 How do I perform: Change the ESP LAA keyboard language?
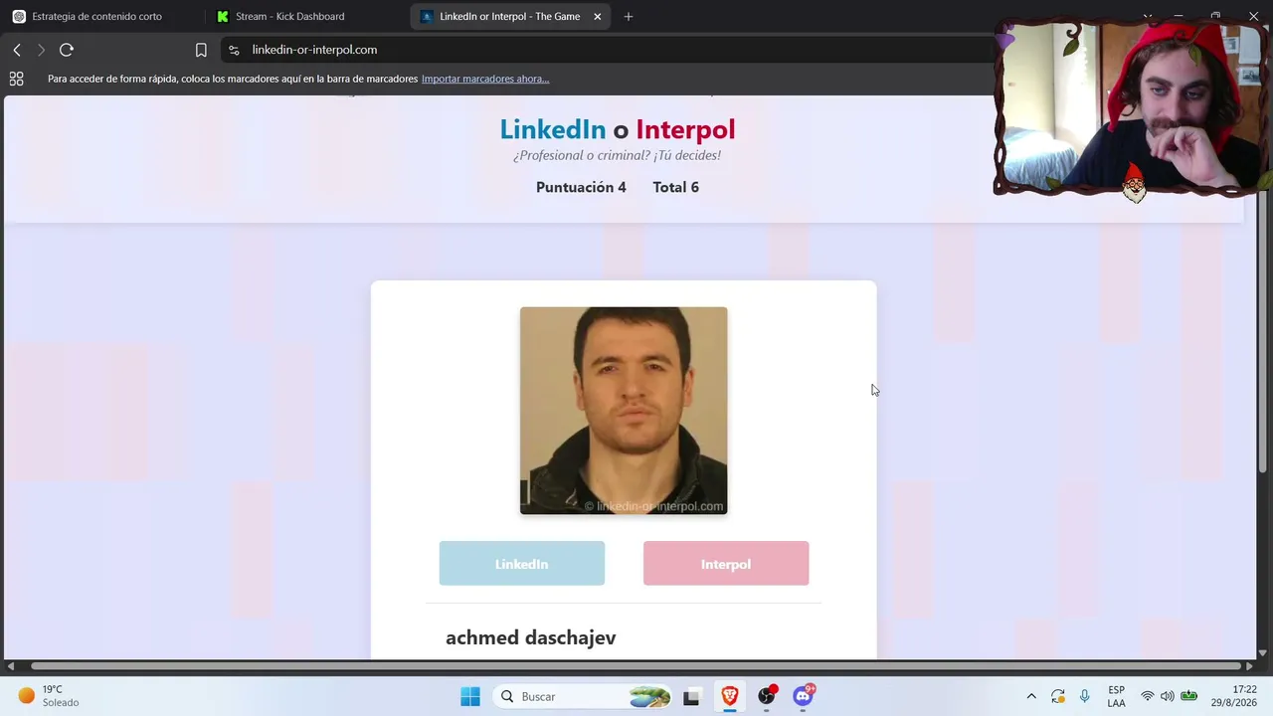pos(1117,696)
